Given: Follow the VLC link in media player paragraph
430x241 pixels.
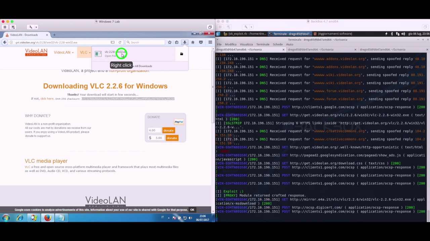Looking at the screenshot, I should click(27, 167).
